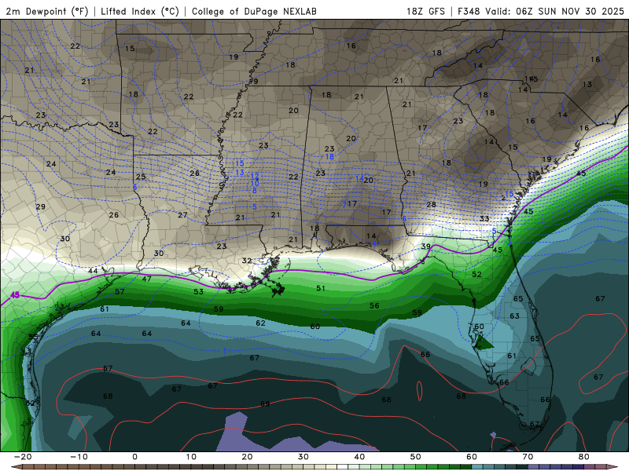Click the blue '1' lifted index label in Gulf
This screenshot has height=471, width=629.
tap(225, 351)
